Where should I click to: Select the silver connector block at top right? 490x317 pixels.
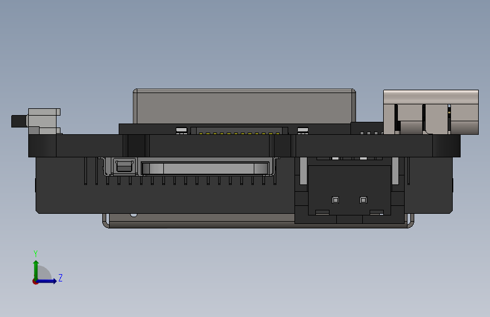pos(431,112)
